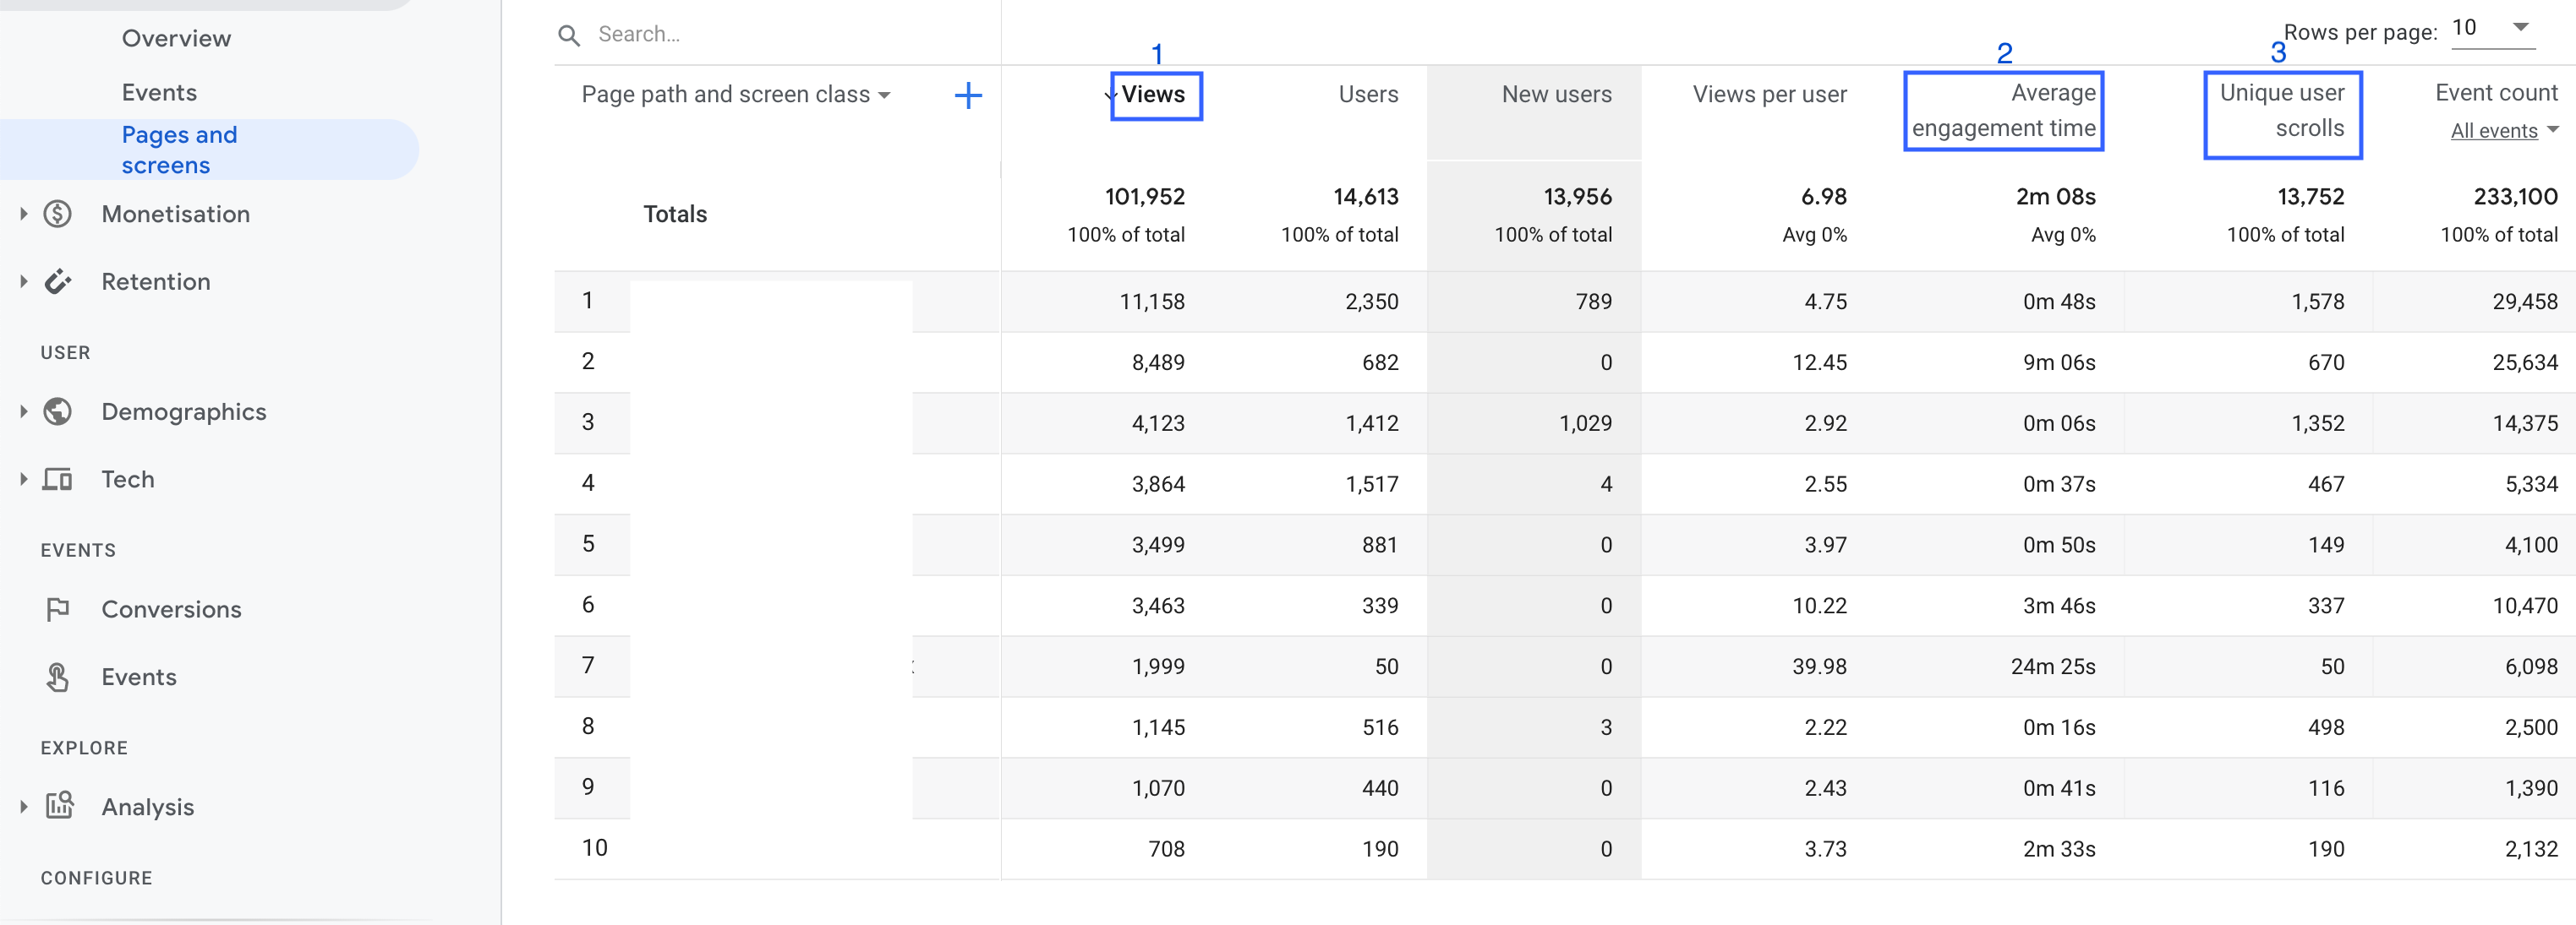The image size is (2576, 925).
Task: Click the Retention magnet icon
Action: (x=58, y=281)
